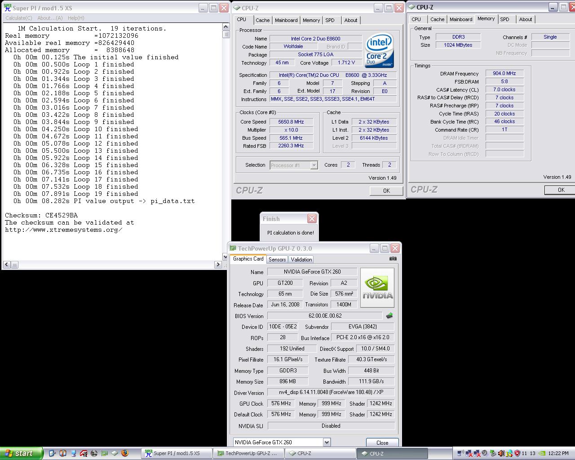Switch to SPD tab in left CPU-Z window
The width and height of the screenshot is (575, 460).
point(330,20)
